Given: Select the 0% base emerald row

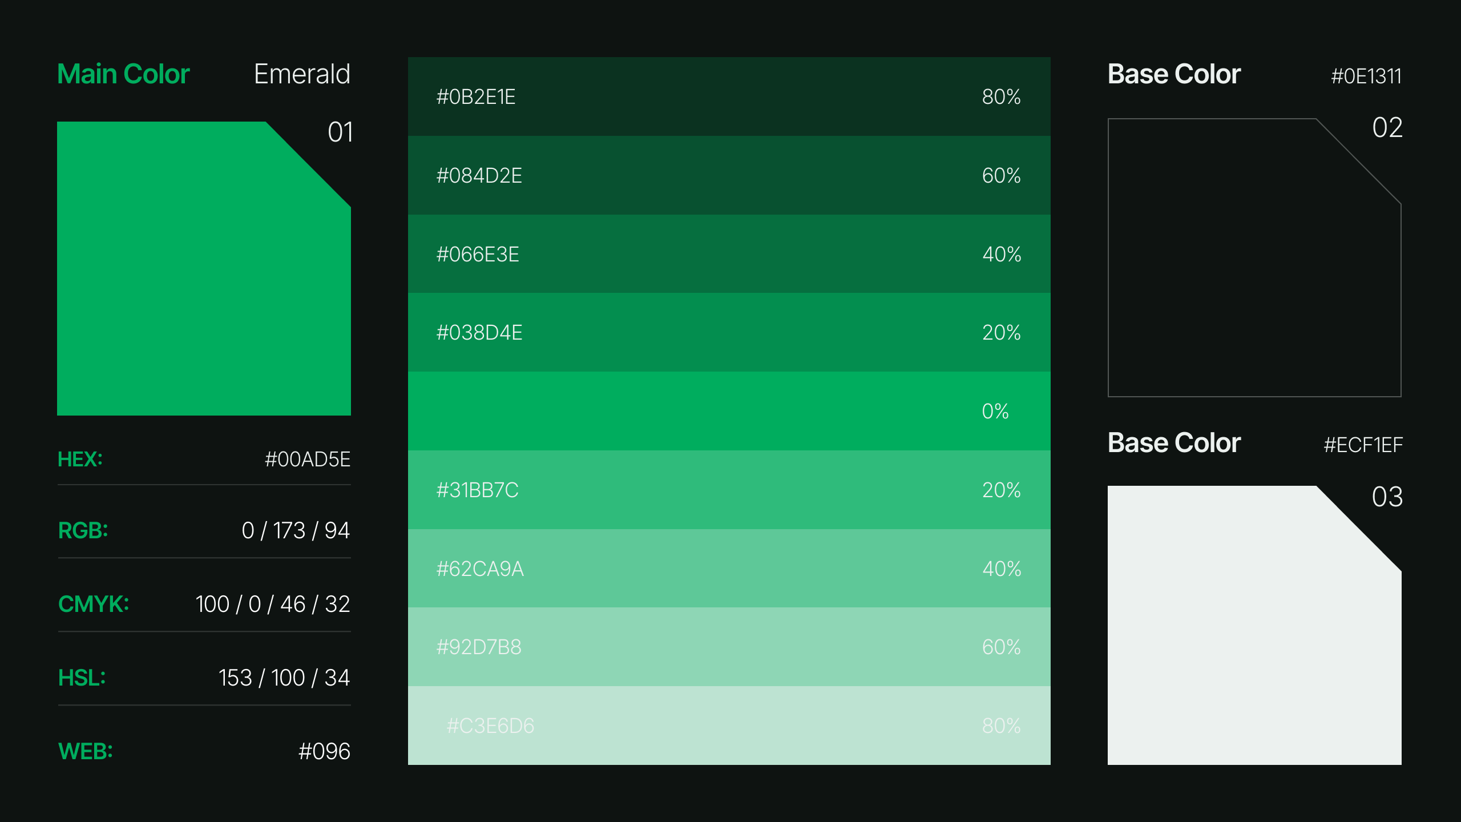Looking at the screenshot, I should (x=729, y=411).
